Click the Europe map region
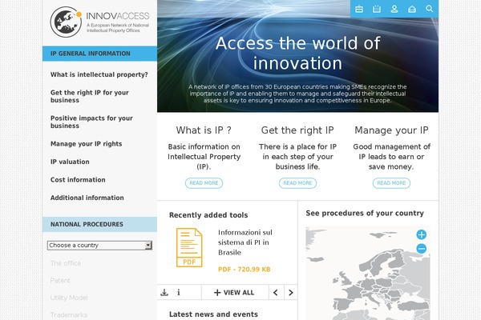Screen dimensions: 481x320 coord(368,273)
